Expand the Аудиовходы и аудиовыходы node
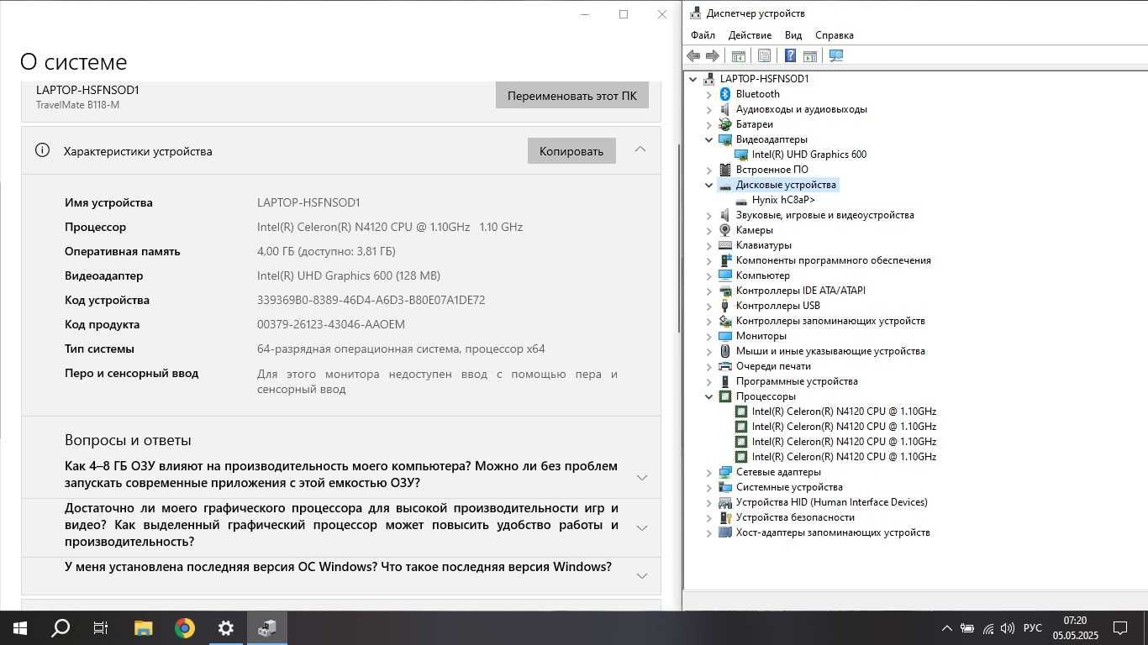 709,109
